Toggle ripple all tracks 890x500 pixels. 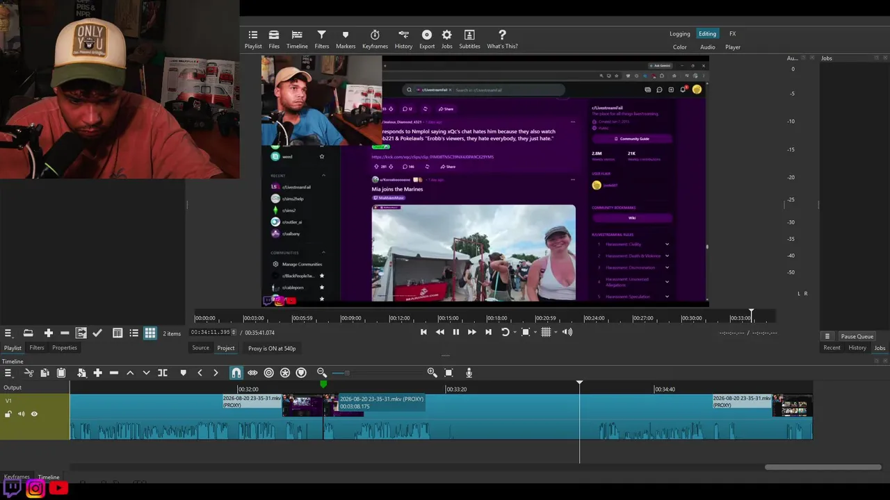coord(285,373)
